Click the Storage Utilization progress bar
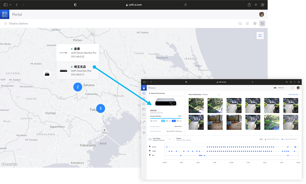The width and height of the screenshot is (306, 184). coord(166,118)
